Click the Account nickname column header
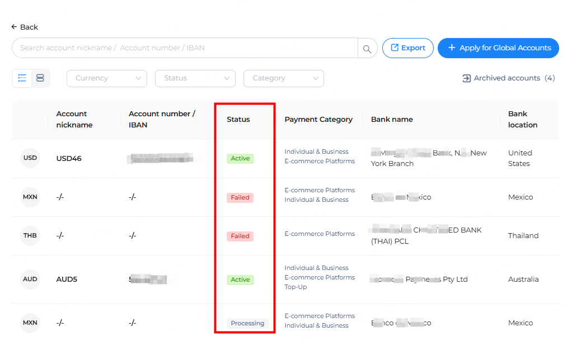 (x=74, y=119)
